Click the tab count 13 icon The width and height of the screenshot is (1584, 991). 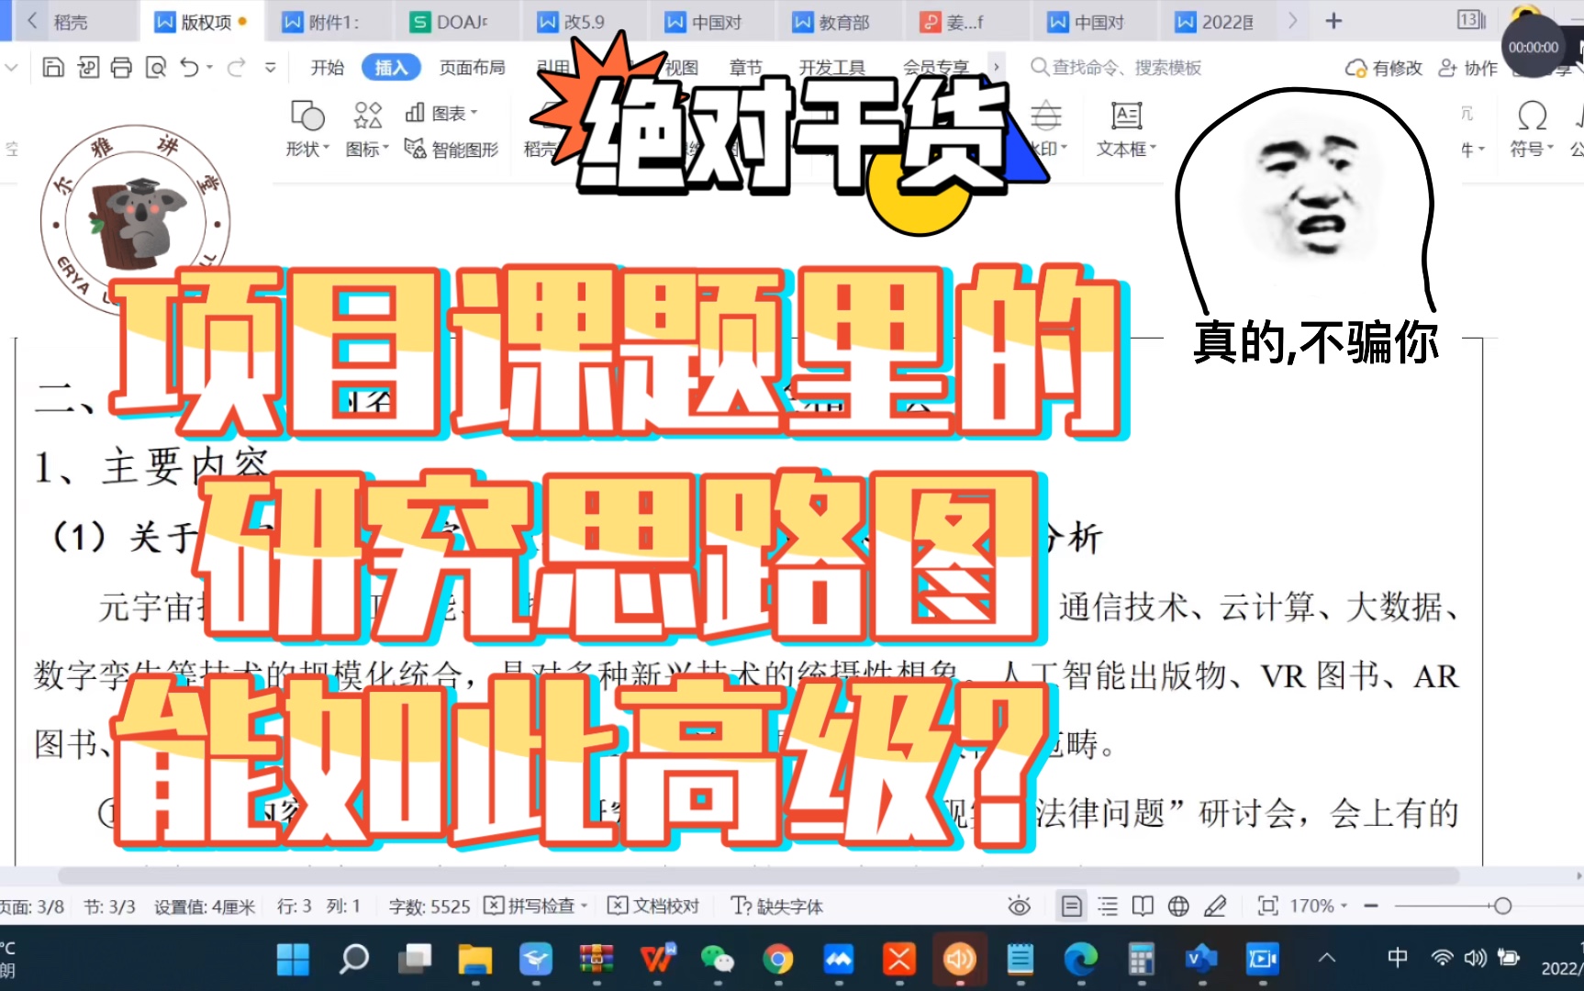pyautogui.click(x=1470, y=20)
